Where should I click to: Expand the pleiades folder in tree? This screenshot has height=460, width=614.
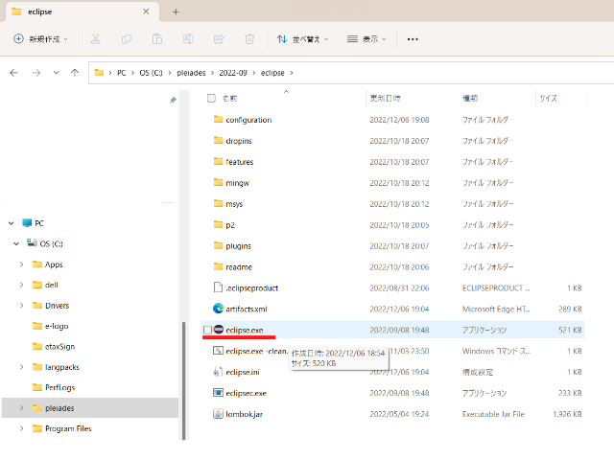click(21, 408)
